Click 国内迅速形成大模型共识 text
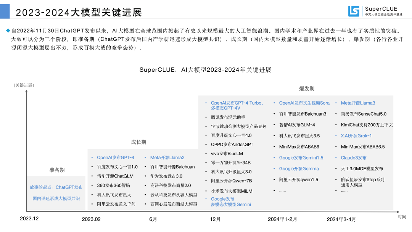 click(56, 199)
